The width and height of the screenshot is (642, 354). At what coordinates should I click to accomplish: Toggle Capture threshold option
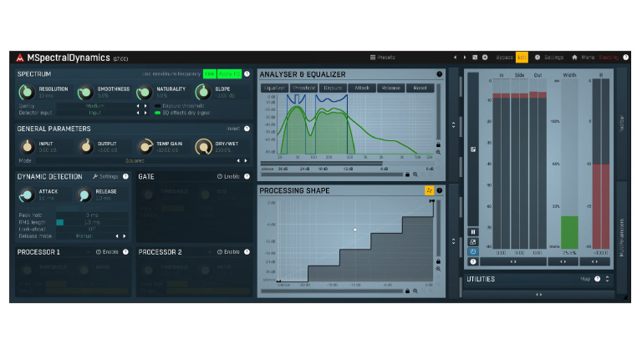click(179, 106)
